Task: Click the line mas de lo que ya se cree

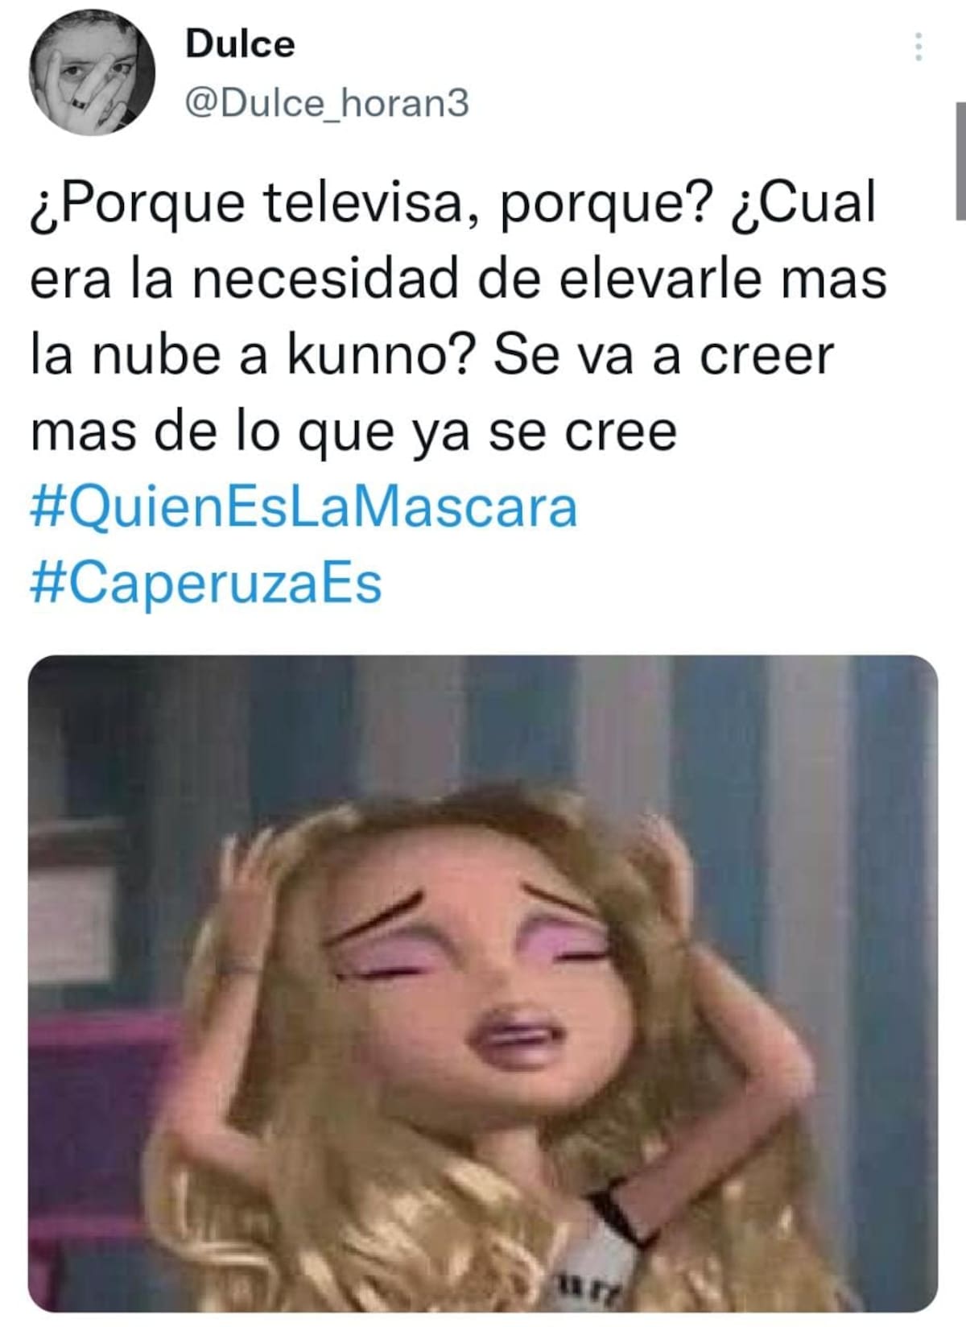Action: [354, 433]
